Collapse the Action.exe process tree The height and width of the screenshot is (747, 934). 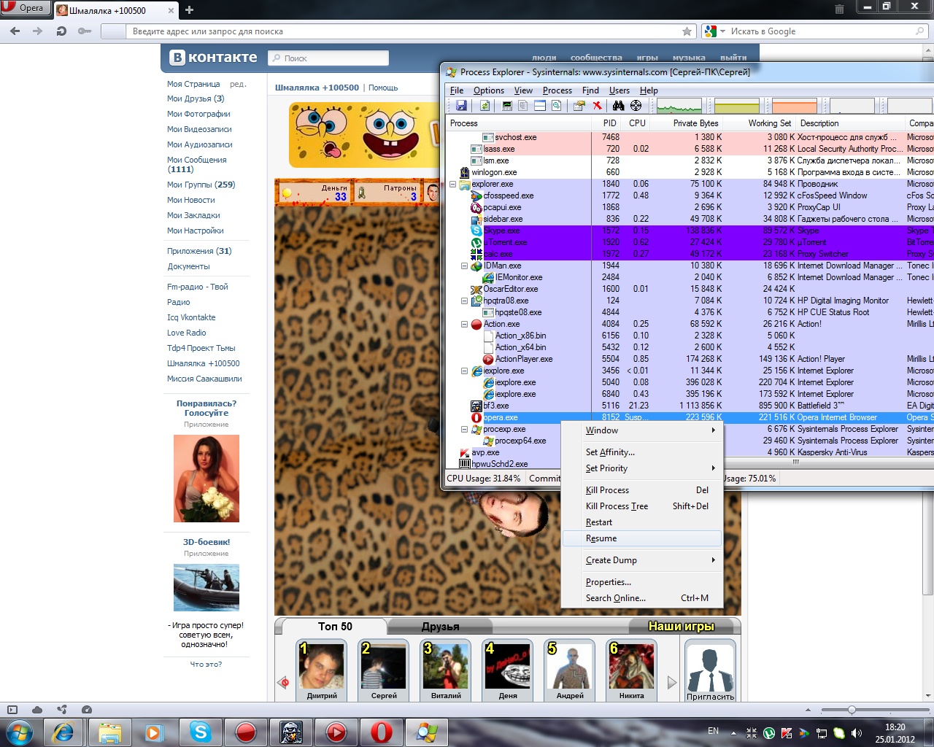464,324
